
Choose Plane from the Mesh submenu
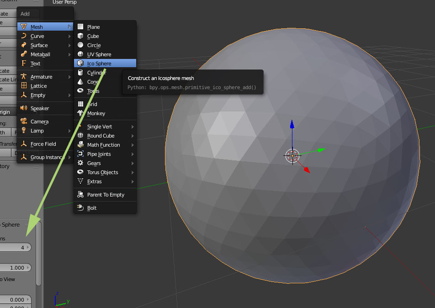(105, 27)
